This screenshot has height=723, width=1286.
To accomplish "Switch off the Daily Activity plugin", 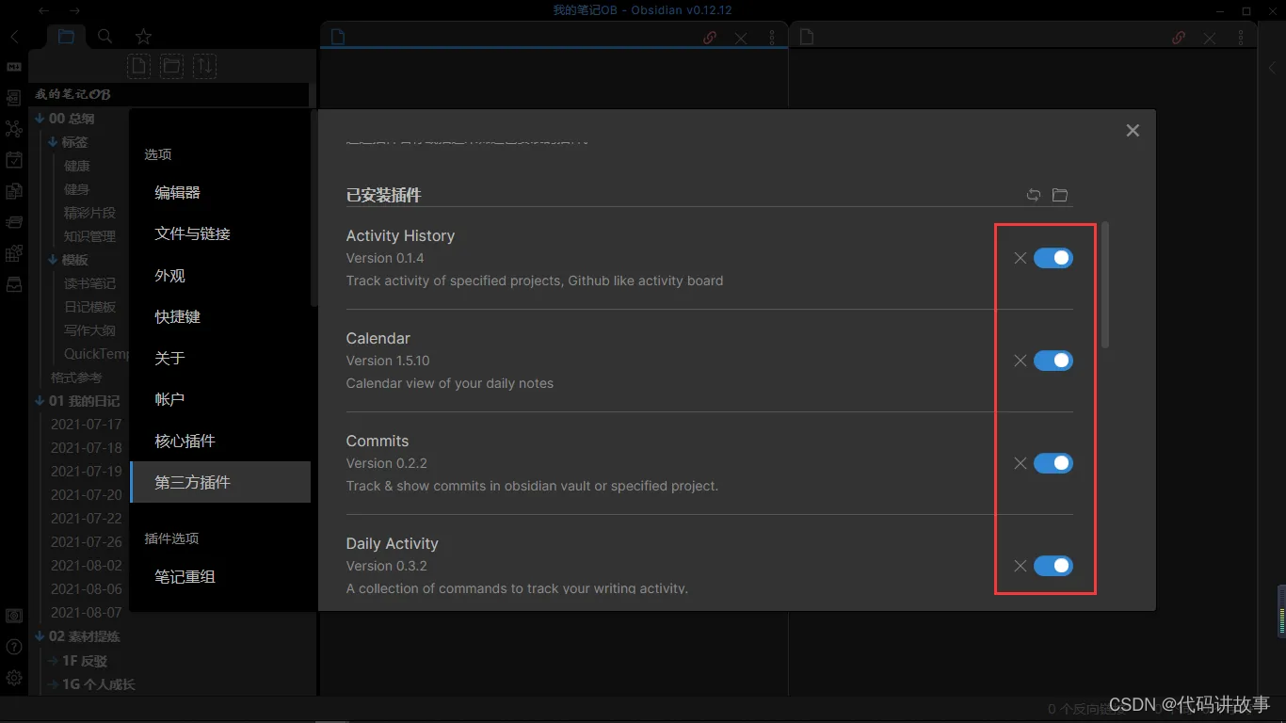I will 1053,566.
